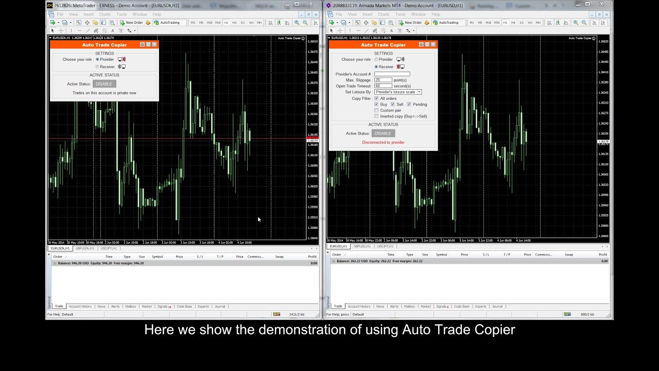Select H4 timeframe in the EXNESS window
This screenshot has width=659, height=371.
pos(234,23)
